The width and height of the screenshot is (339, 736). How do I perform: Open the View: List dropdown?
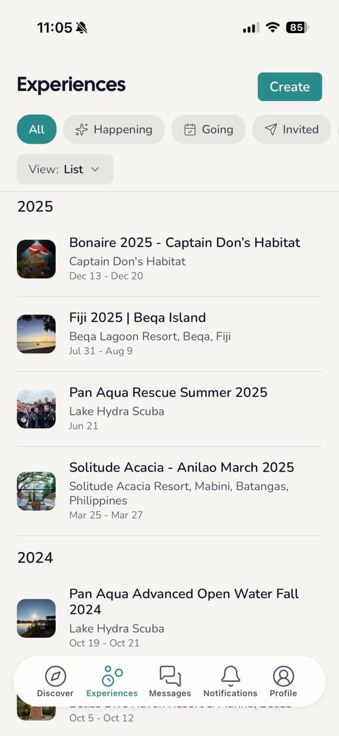pos(65,169)
